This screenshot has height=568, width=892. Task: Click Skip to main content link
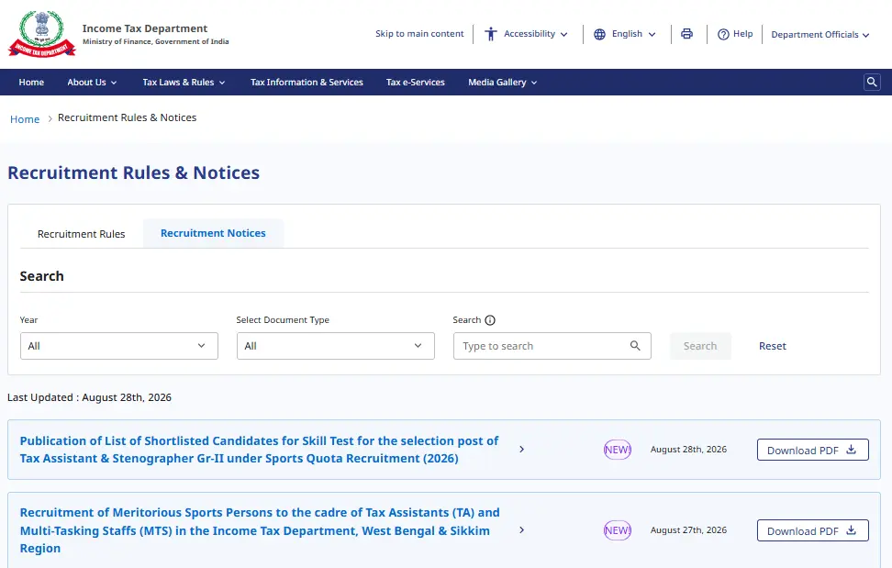[x=419, y=34]
